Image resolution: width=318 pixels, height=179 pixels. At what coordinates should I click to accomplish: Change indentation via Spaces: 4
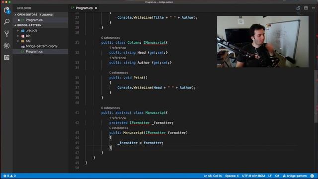(x=232, y=176)
